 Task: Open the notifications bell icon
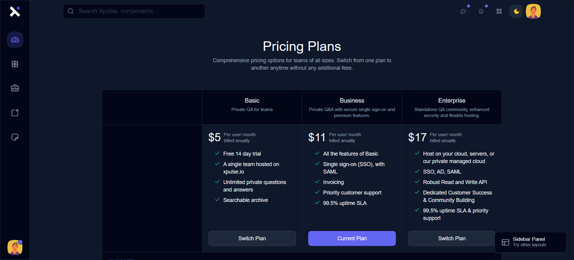[481, 11]
